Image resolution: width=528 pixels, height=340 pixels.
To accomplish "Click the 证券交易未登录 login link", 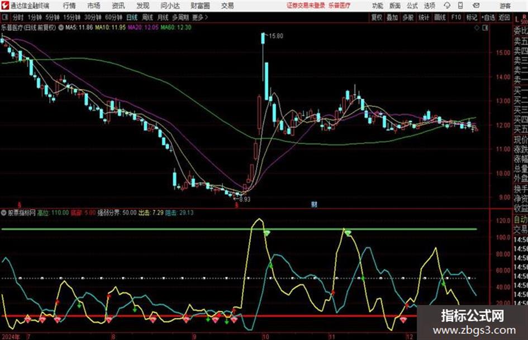I will 306,6.
